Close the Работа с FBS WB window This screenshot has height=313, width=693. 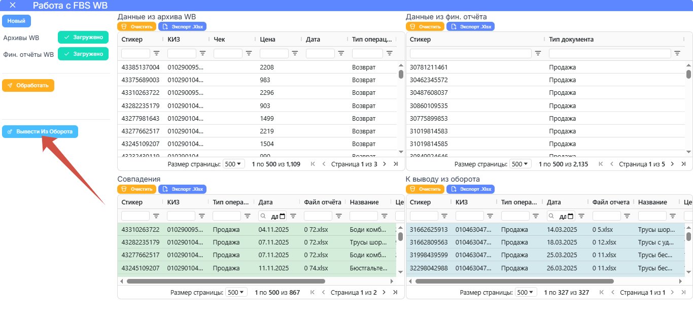[13, 5]
